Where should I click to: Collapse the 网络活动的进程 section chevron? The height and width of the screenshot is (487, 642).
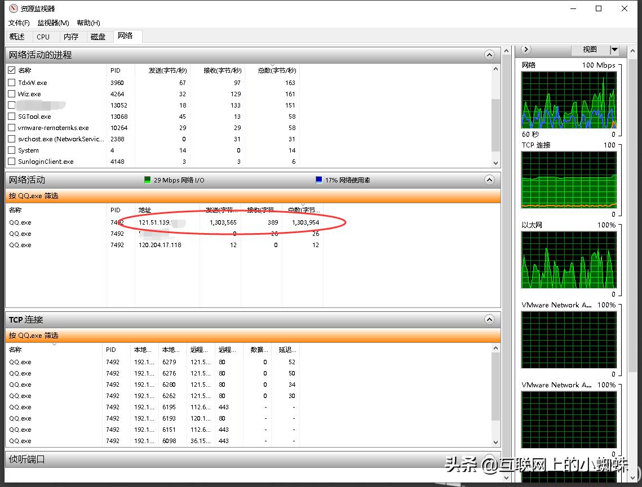[x=489, y=55]
